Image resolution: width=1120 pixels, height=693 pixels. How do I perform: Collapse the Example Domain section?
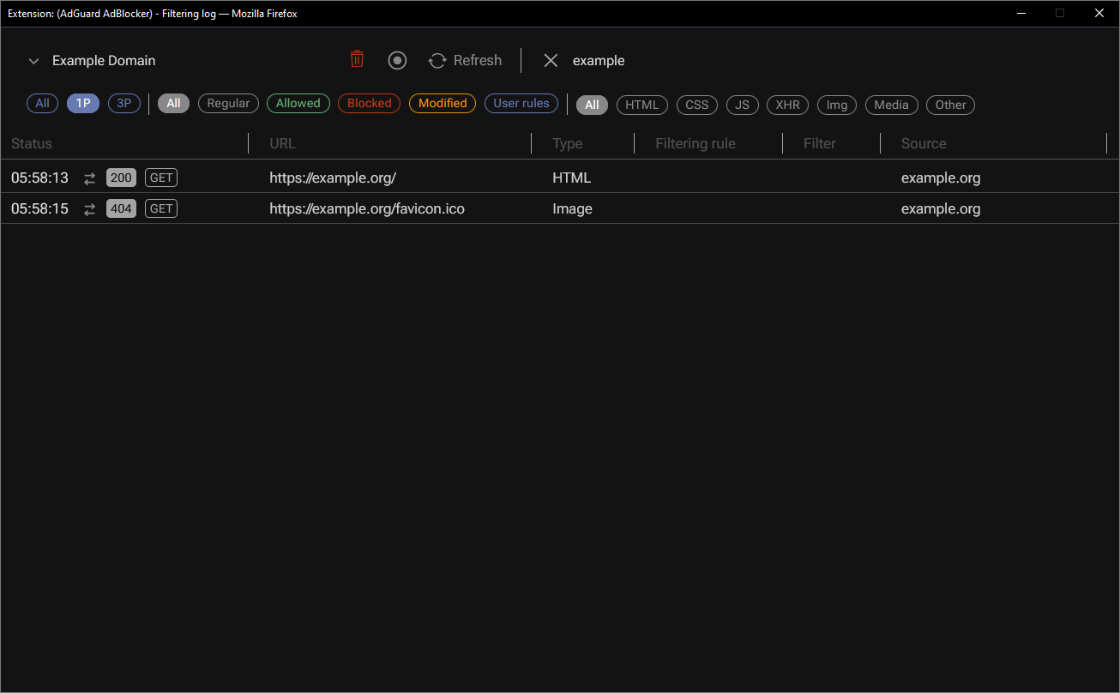33,61
